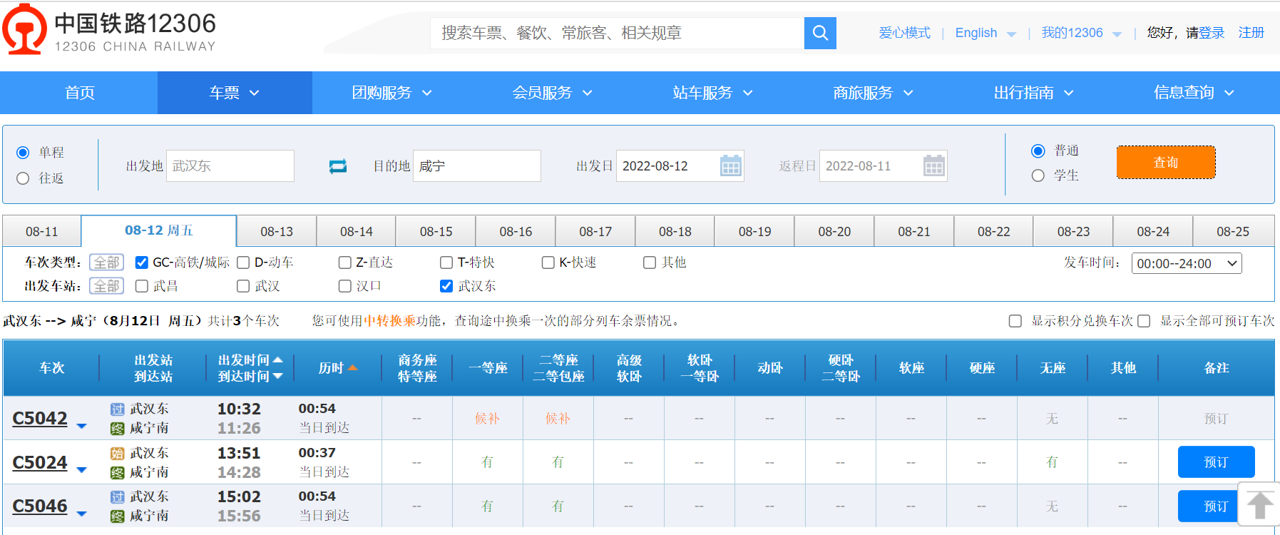1280x535 pixels.
Task: Click the terminal icon beside C5042 咸宁南
Action: (118, 429)
